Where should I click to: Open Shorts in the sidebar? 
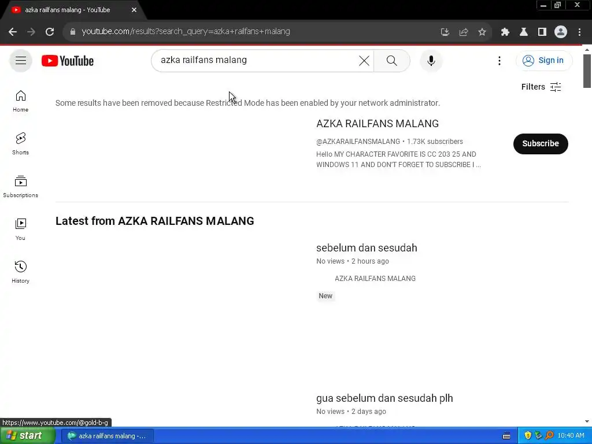(20, 144)
